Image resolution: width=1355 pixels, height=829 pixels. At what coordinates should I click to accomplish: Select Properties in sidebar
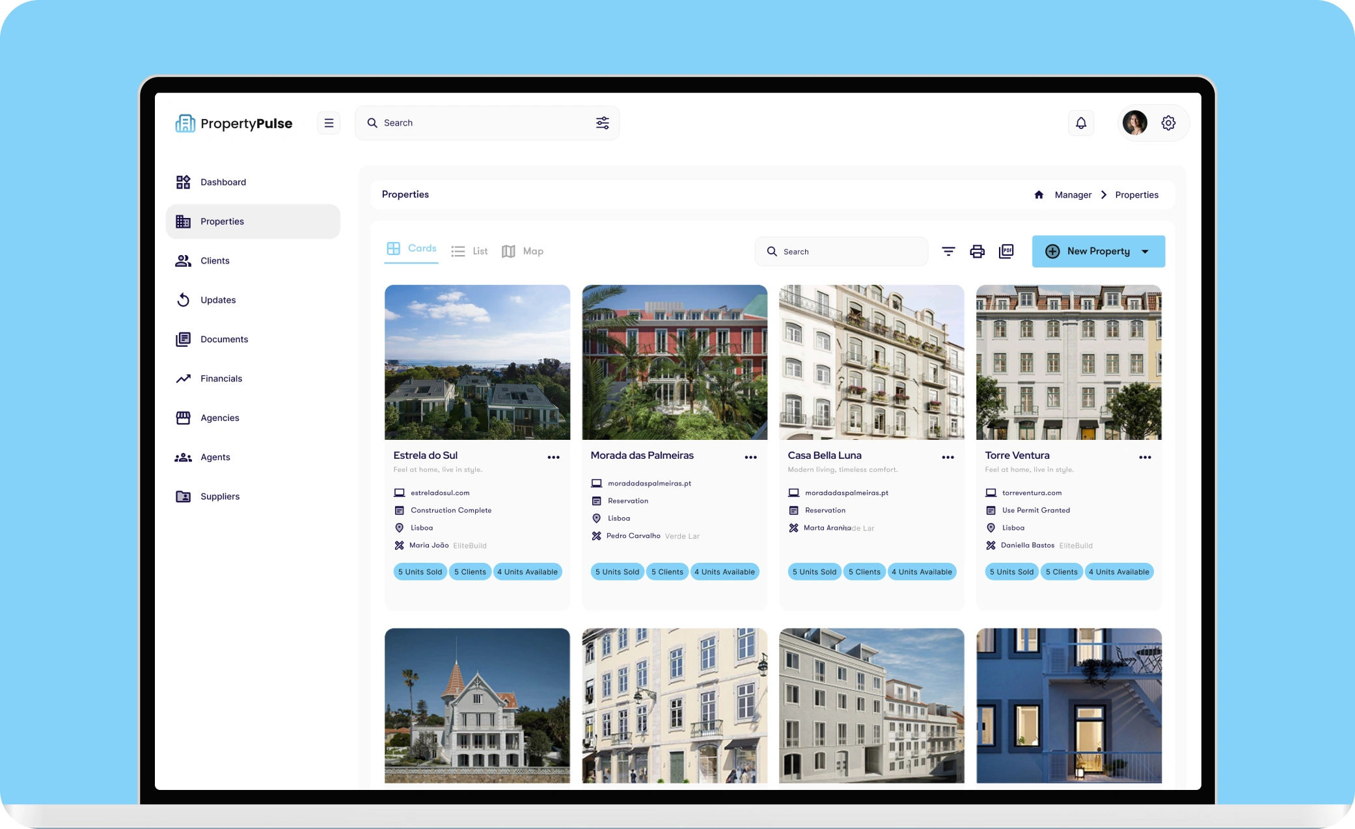[x=253, y=221]
